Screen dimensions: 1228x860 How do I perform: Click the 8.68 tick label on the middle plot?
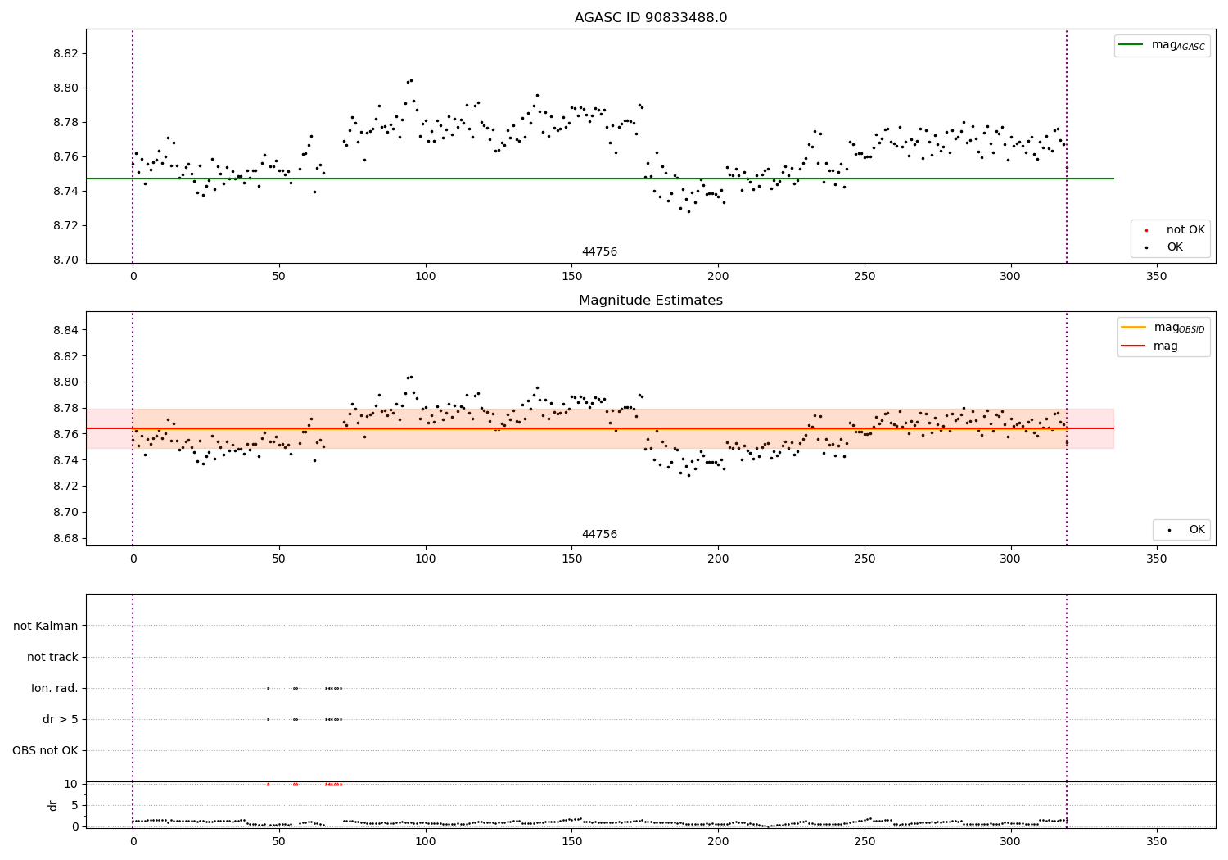click(x=65, y=538)
